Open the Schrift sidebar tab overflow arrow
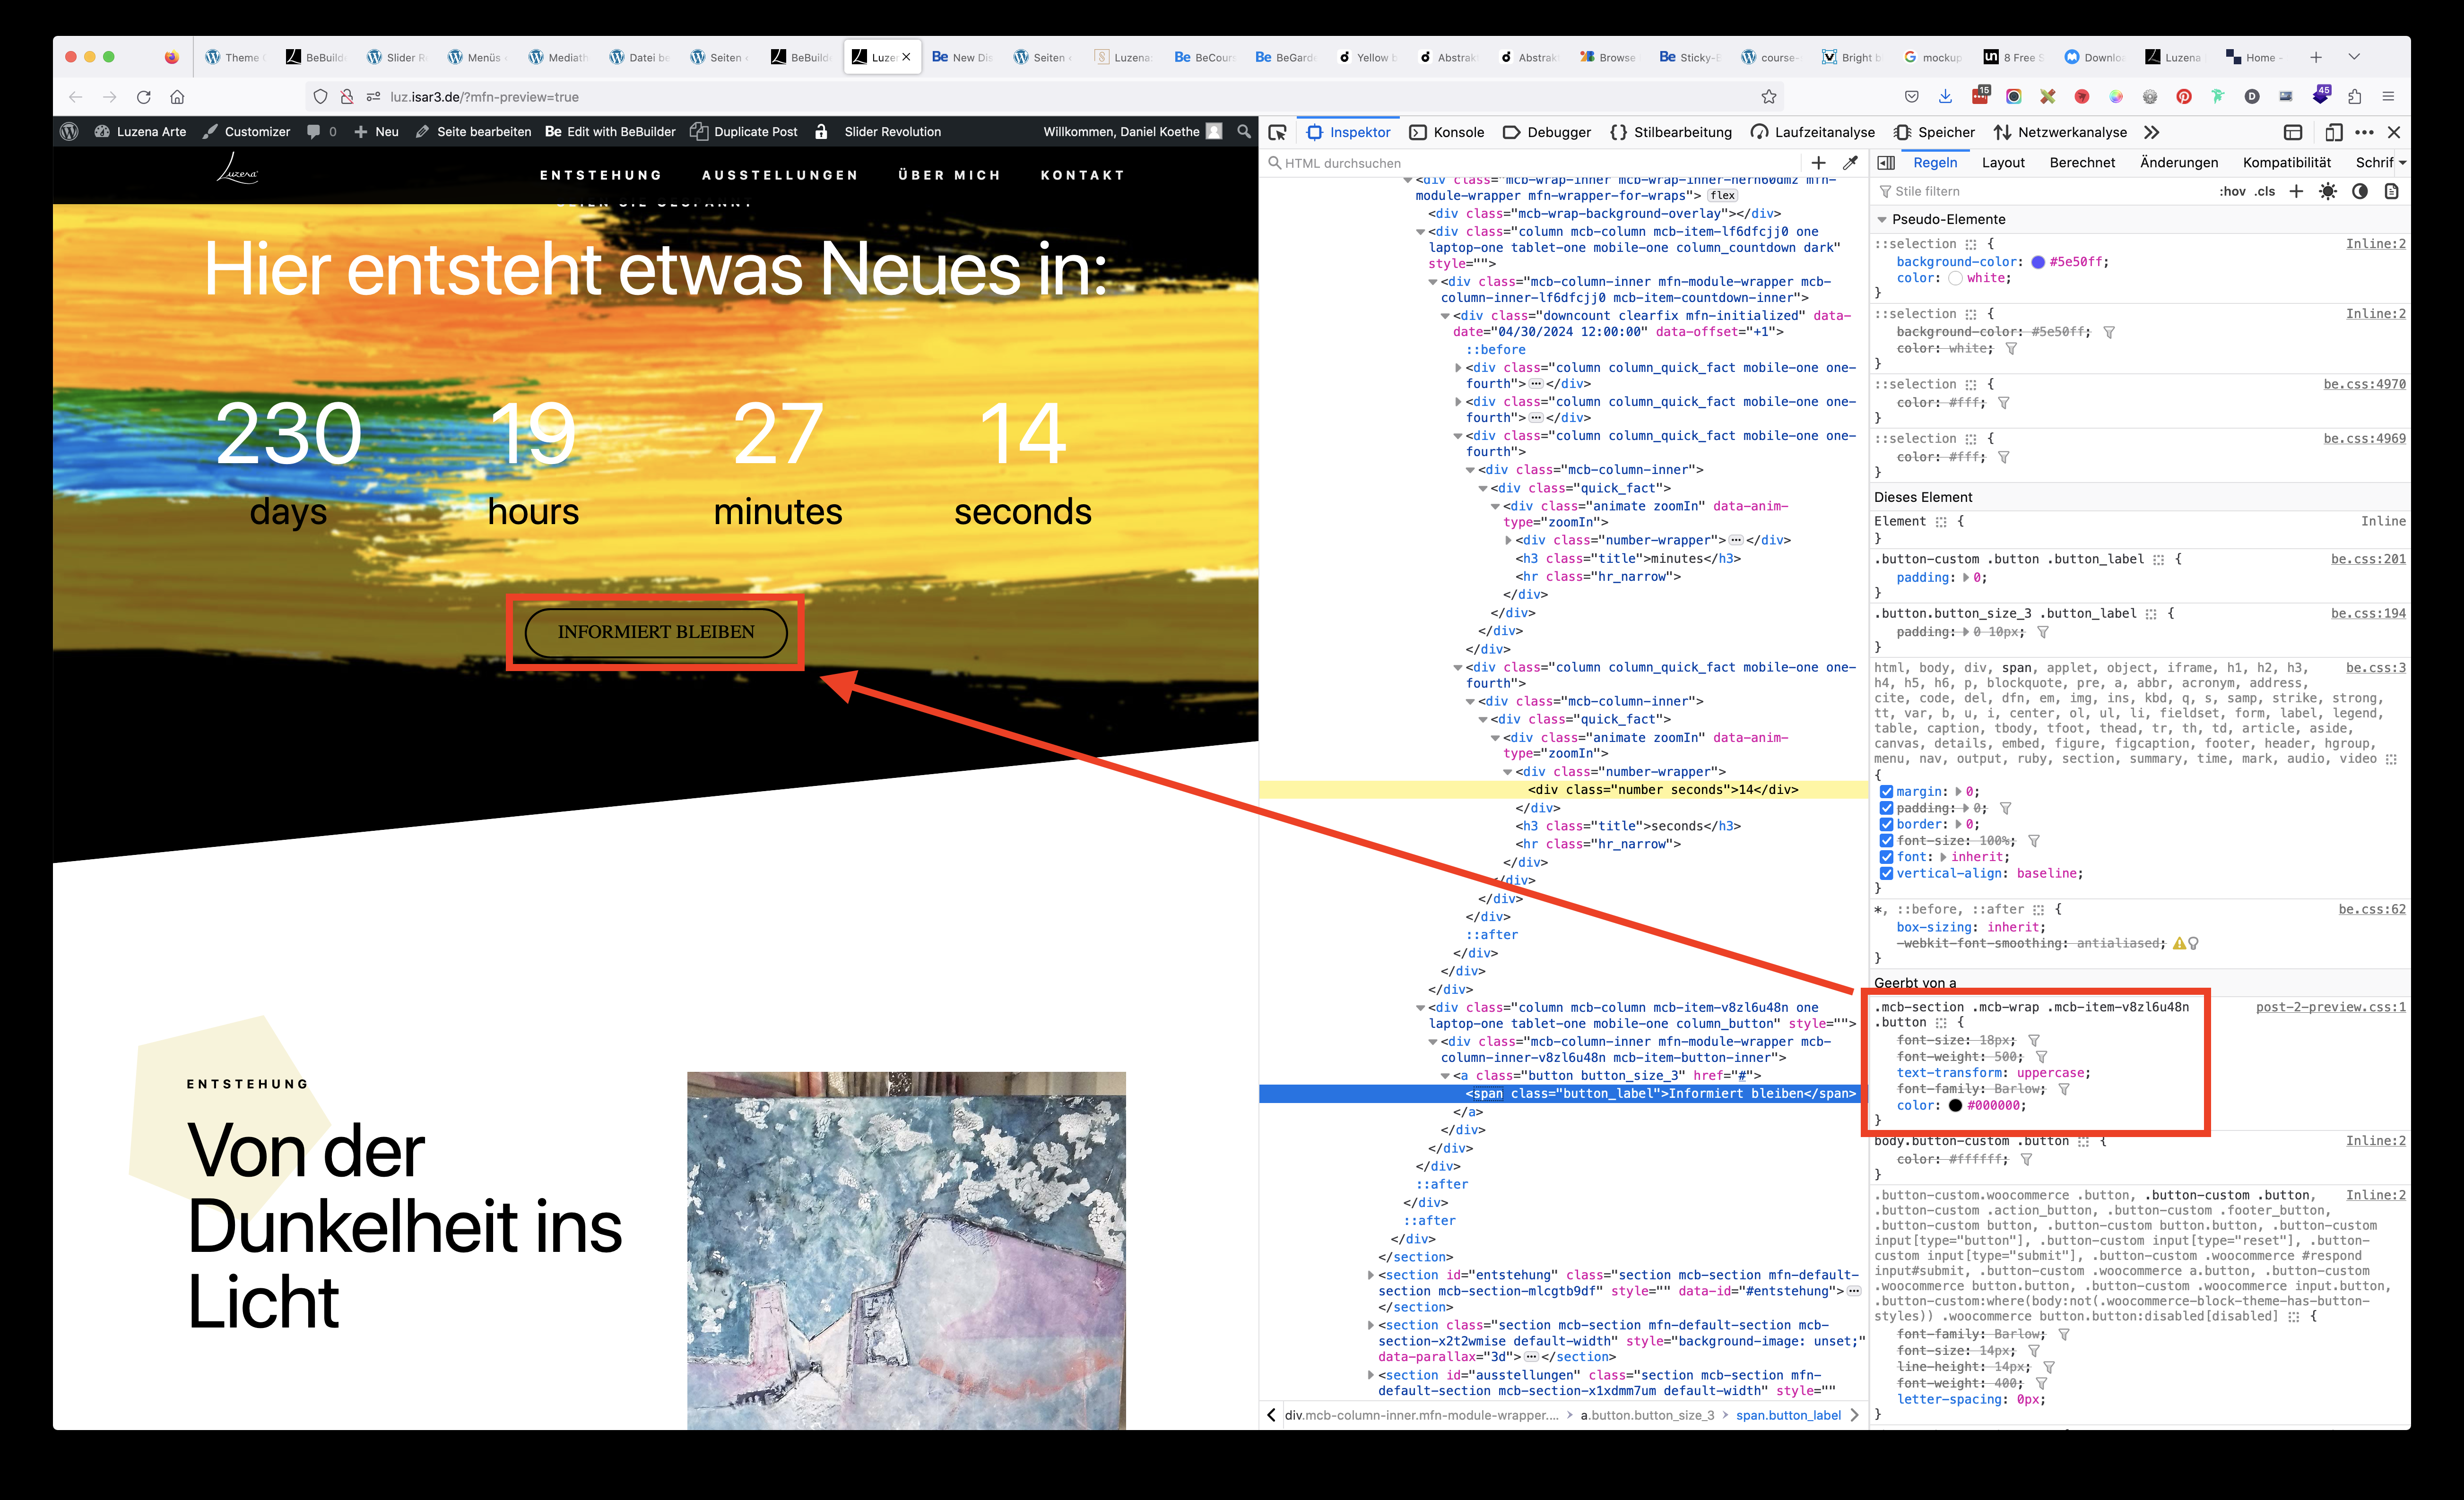The width and height of the screenshot is (2464, 1500). click(x=2402, y=163)
